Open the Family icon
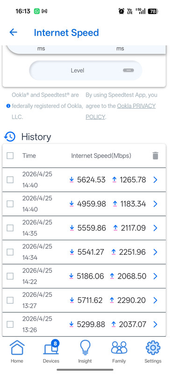170x374 pixels. (x=119, y=348)
